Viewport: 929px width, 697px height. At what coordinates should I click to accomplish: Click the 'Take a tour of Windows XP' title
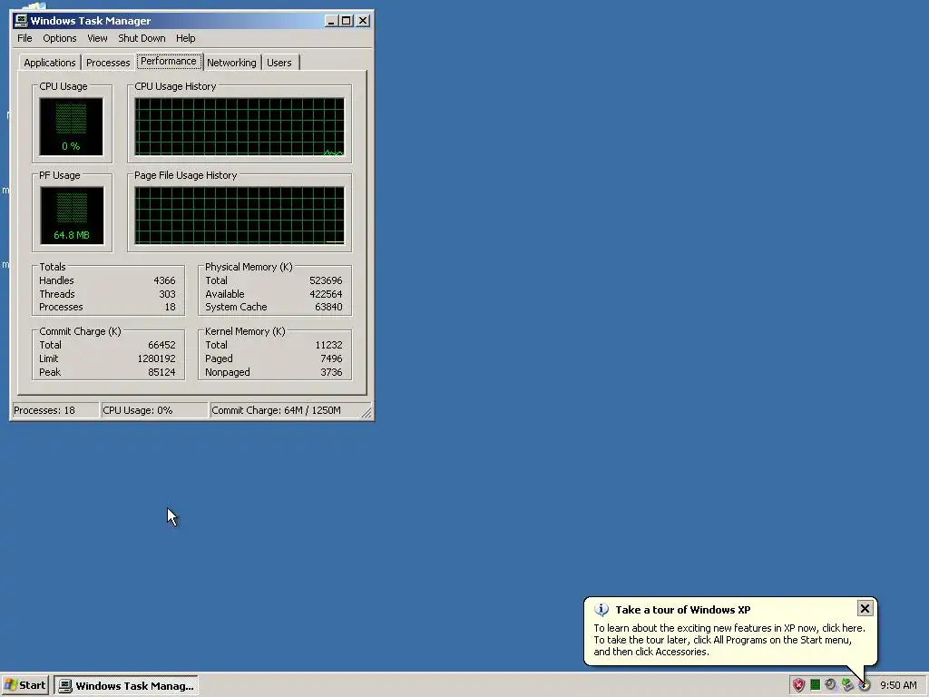pos(682,610)
